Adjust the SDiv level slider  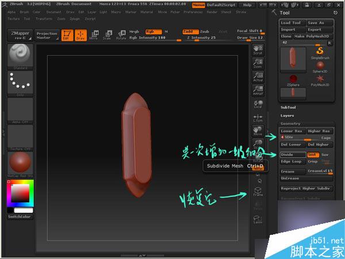(x=300, y=138)
